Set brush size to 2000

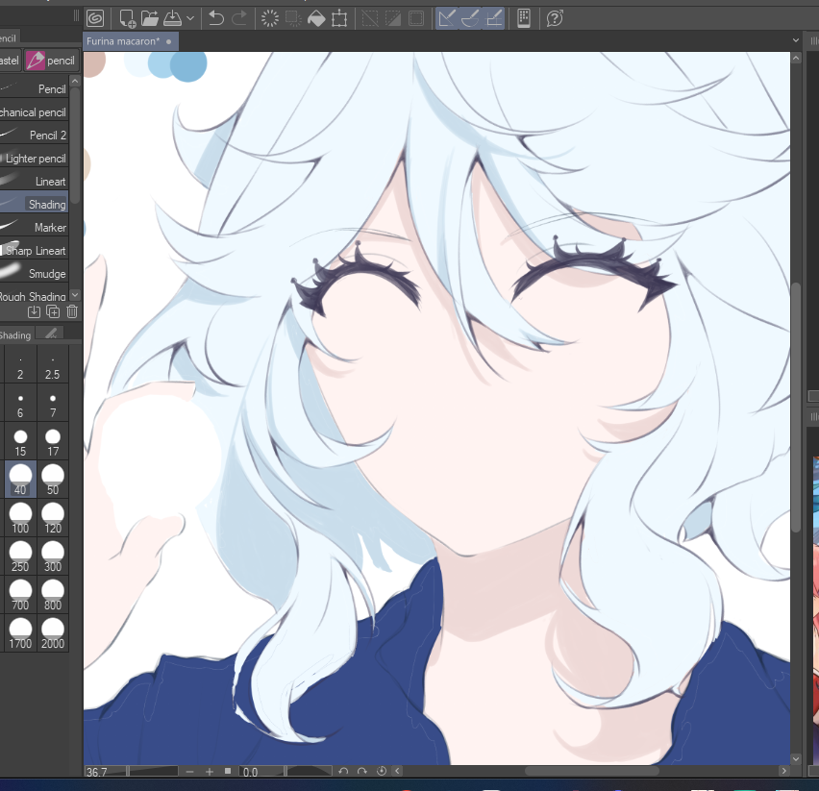53,633
